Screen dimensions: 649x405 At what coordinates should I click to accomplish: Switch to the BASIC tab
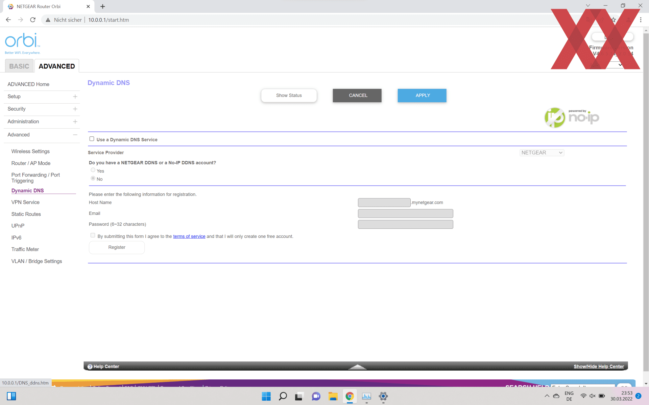(x=19, y=66)
